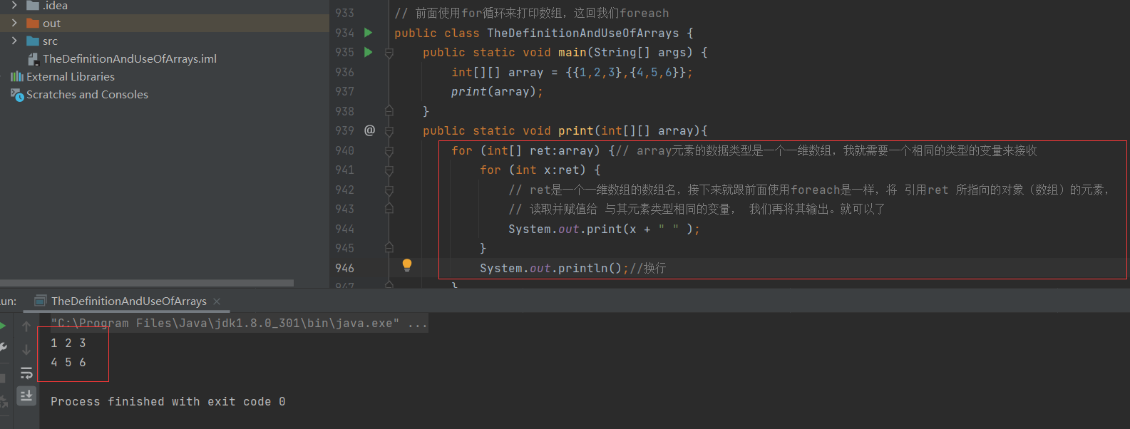Image resolution: width=1130 pixels, height=429 pixels.
Task: Click the orange out folder icon
Action: pos(33,24)
